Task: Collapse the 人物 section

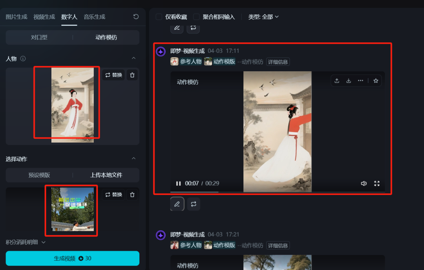Action: (x=133, y=58)
